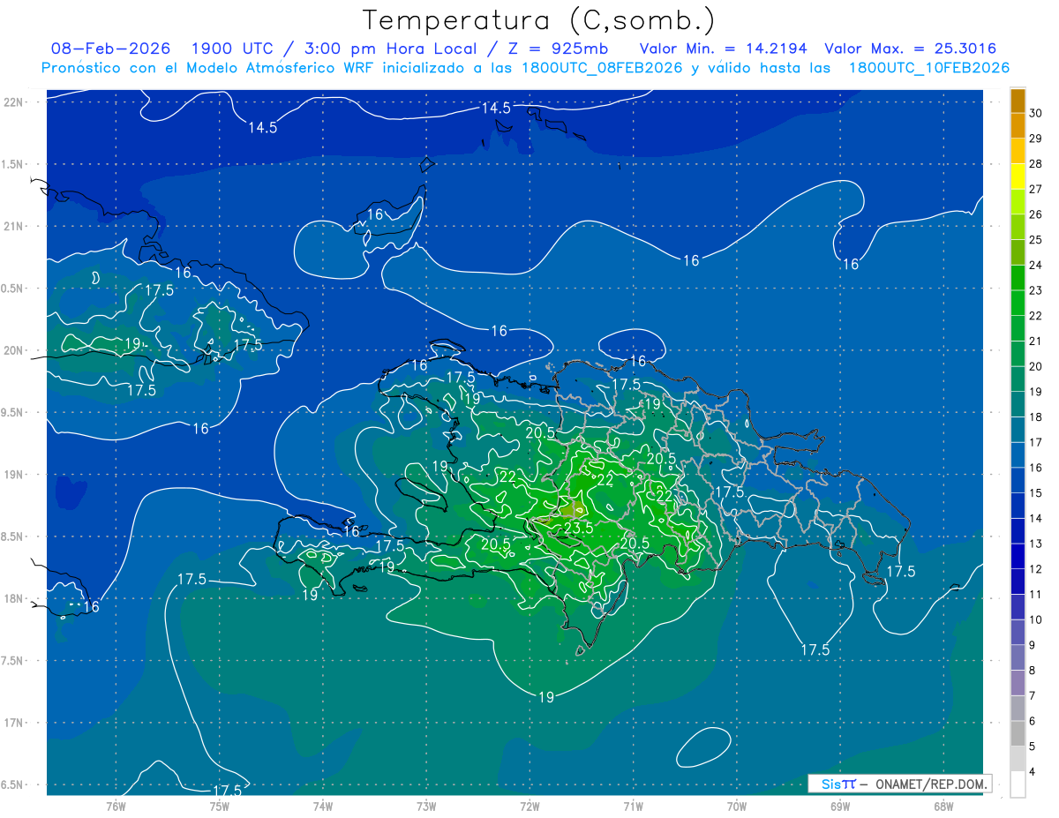1059x818 pixels.
Task: Select the '20' color scale label
Action: (x=1036, y=366)
